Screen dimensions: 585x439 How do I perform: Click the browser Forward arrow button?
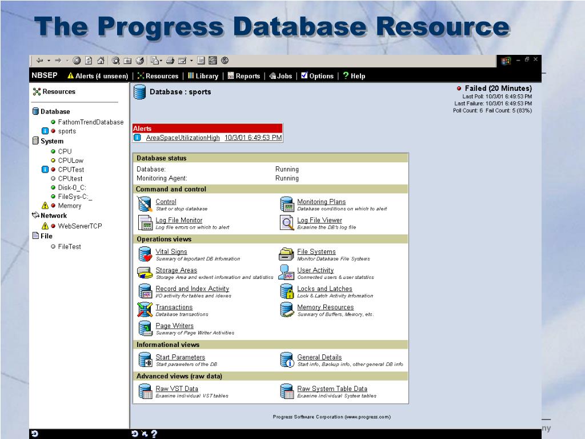(x=58, y=61)
